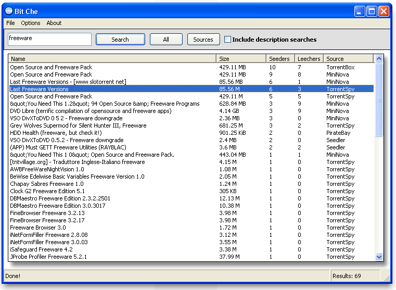Click the 628.84 MB size cell
The height and width of the screenshot is (290, 396).
point(233,104)
